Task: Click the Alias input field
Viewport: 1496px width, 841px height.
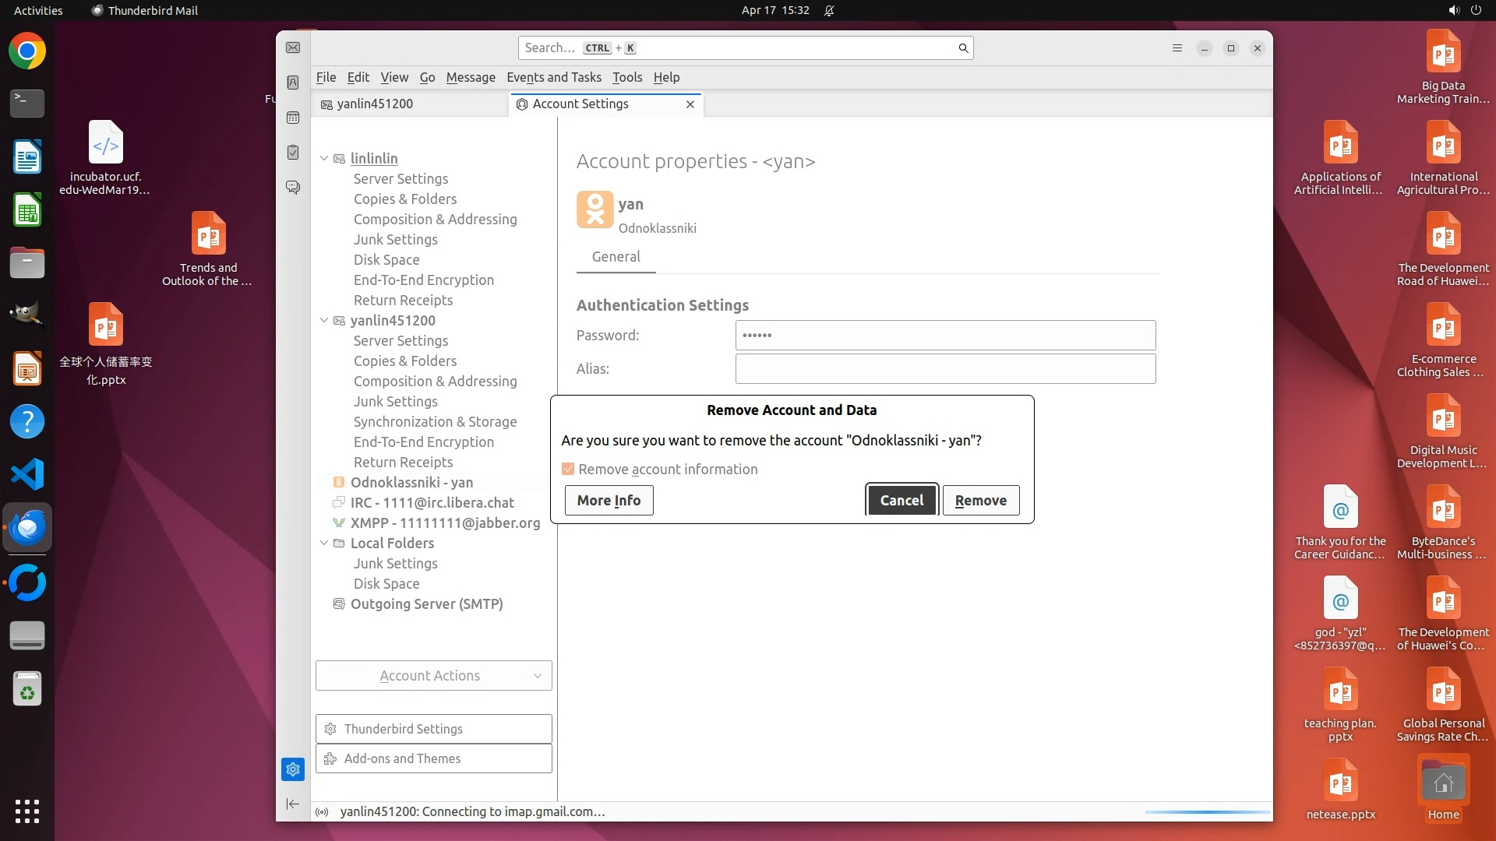Action: click(944, 369)
